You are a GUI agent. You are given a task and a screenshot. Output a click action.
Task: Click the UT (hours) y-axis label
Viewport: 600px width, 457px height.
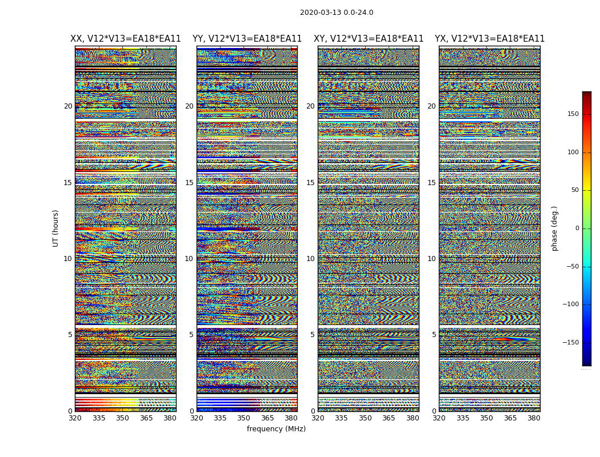coord(55,228)
